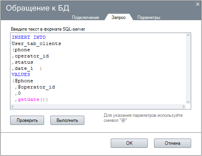Click the vertical scrollbar track of SQL editor
202x156 pixels.
(x=188, y=69)
